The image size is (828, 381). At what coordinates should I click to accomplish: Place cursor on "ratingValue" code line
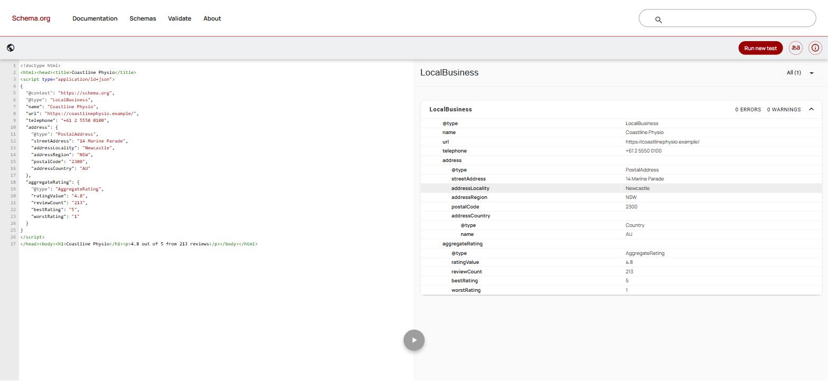click(59, 196)
